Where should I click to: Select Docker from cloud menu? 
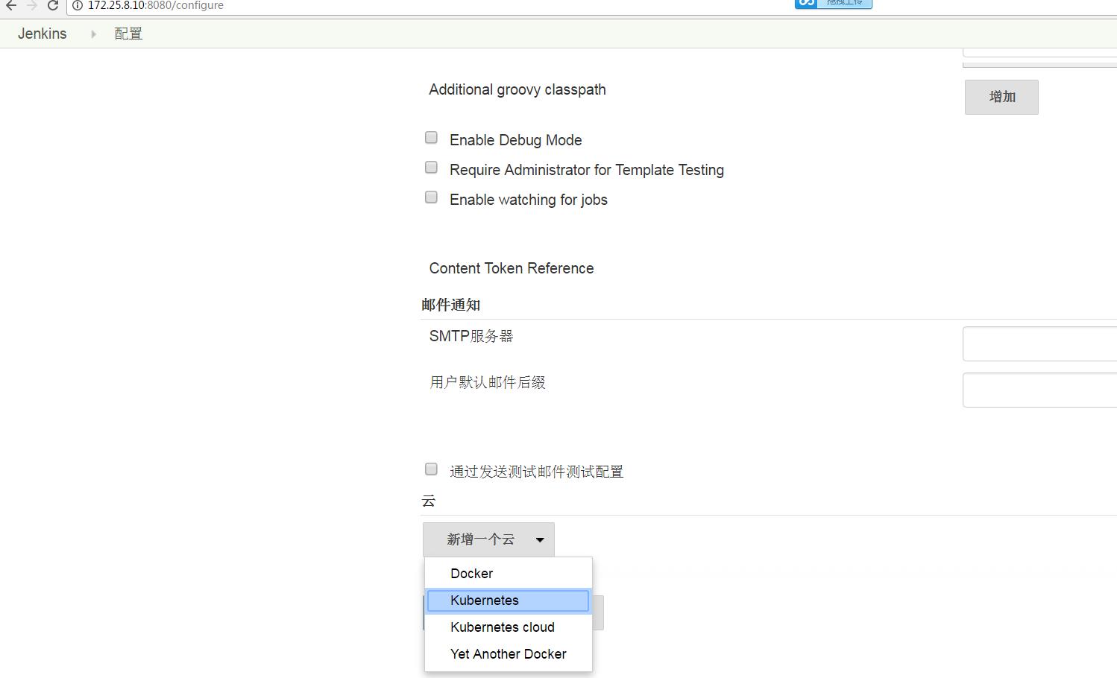pos(509,574)
